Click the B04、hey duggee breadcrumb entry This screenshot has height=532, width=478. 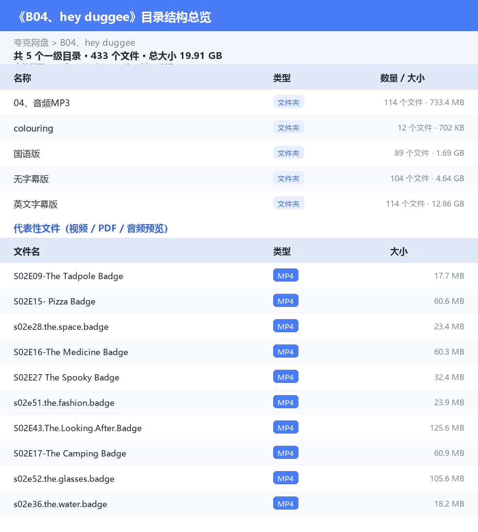98,43
